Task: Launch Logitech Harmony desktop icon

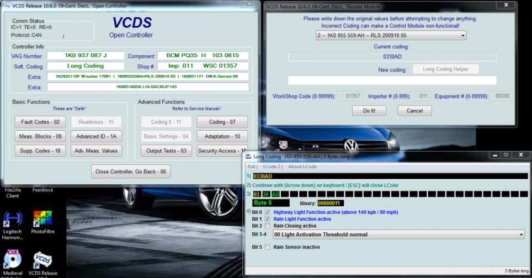Action: [13, 225]
